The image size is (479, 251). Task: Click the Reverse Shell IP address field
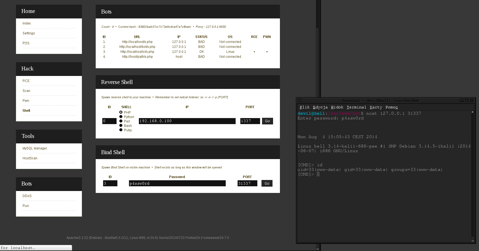click(187, 121)
